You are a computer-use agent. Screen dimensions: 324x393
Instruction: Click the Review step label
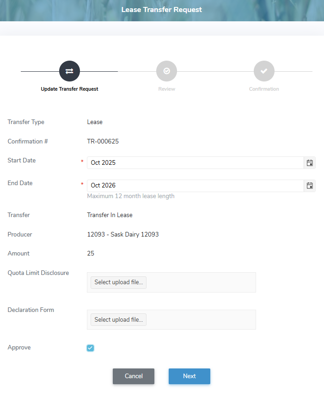click(166, 88)
